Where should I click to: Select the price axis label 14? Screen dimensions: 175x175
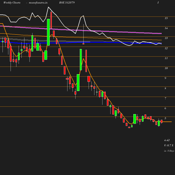(166, 28)
